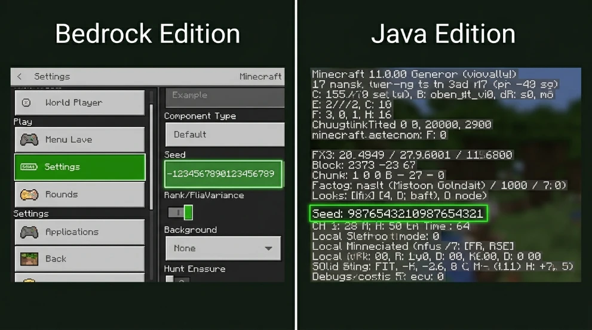Viewport: 592px width, 330px height.
Task: Open the Background dropdown showing None
Action: click(x=223, y=248)
